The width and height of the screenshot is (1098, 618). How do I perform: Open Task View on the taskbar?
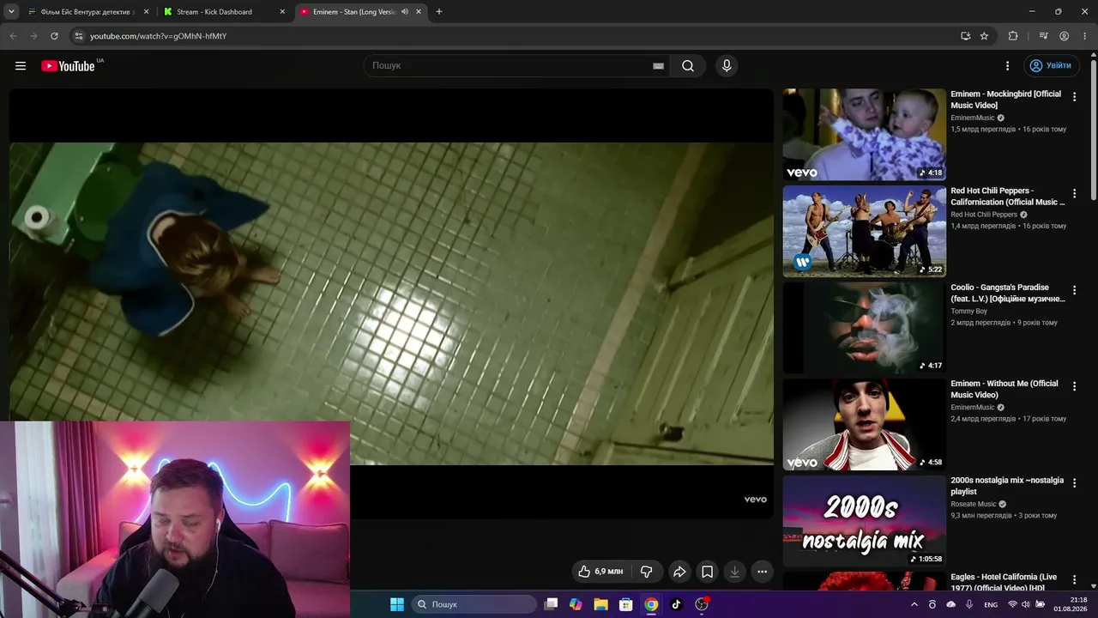(551, 604)
